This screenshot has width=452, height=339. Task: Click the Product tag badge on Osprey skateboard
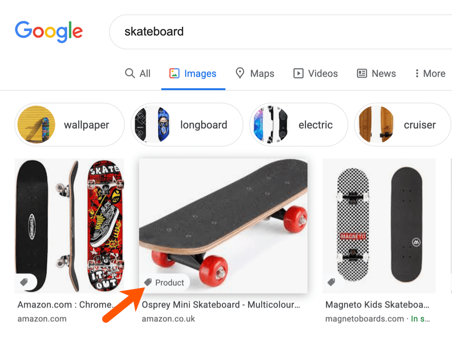pyautogui.click(x=165, y=282)
